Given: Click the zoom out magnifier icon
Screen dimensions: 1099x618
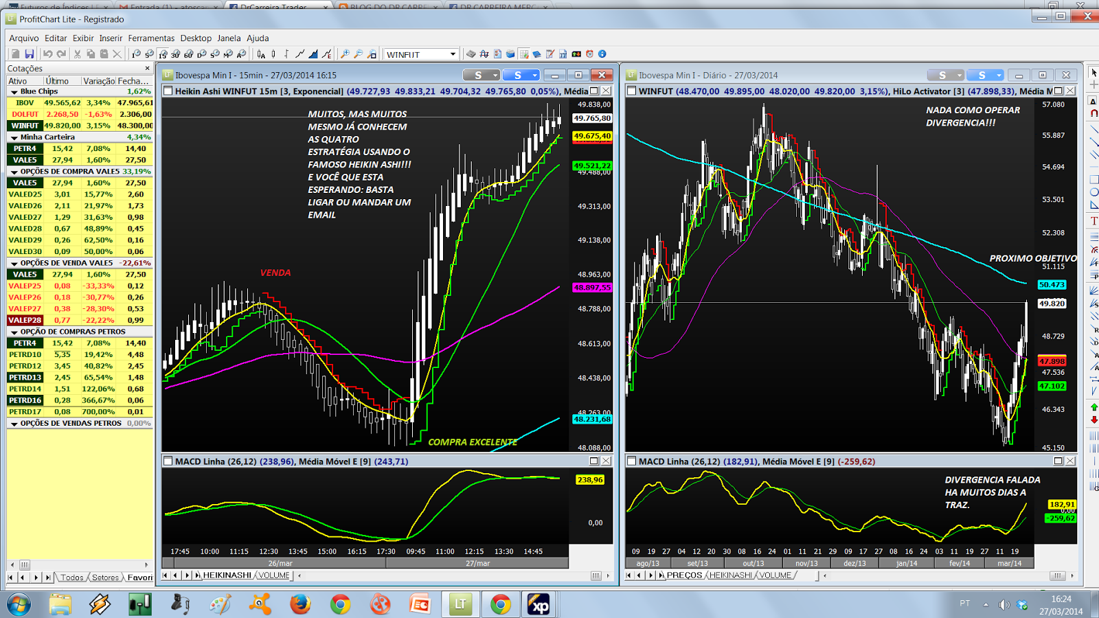Looking at the screenshot, I should point(358,54).
